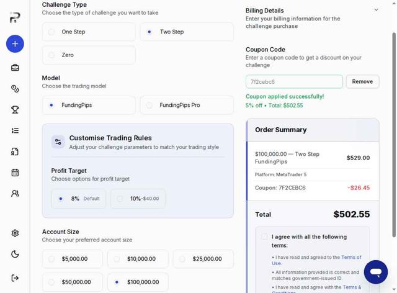This screenshot has width=397, height=293.
Task: Click the right panel scrollbar
Action: 394,134
